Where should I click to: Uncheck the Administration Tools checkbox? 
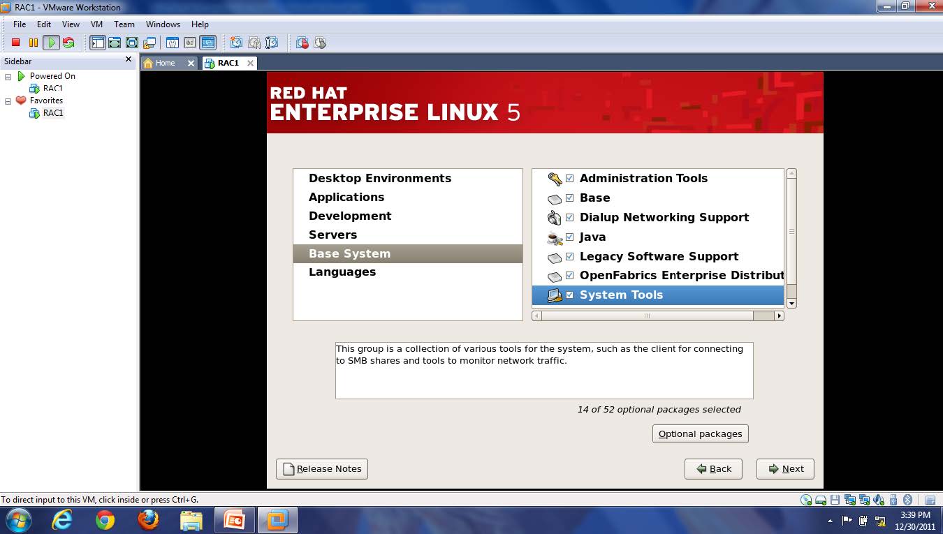coord(569,179)
